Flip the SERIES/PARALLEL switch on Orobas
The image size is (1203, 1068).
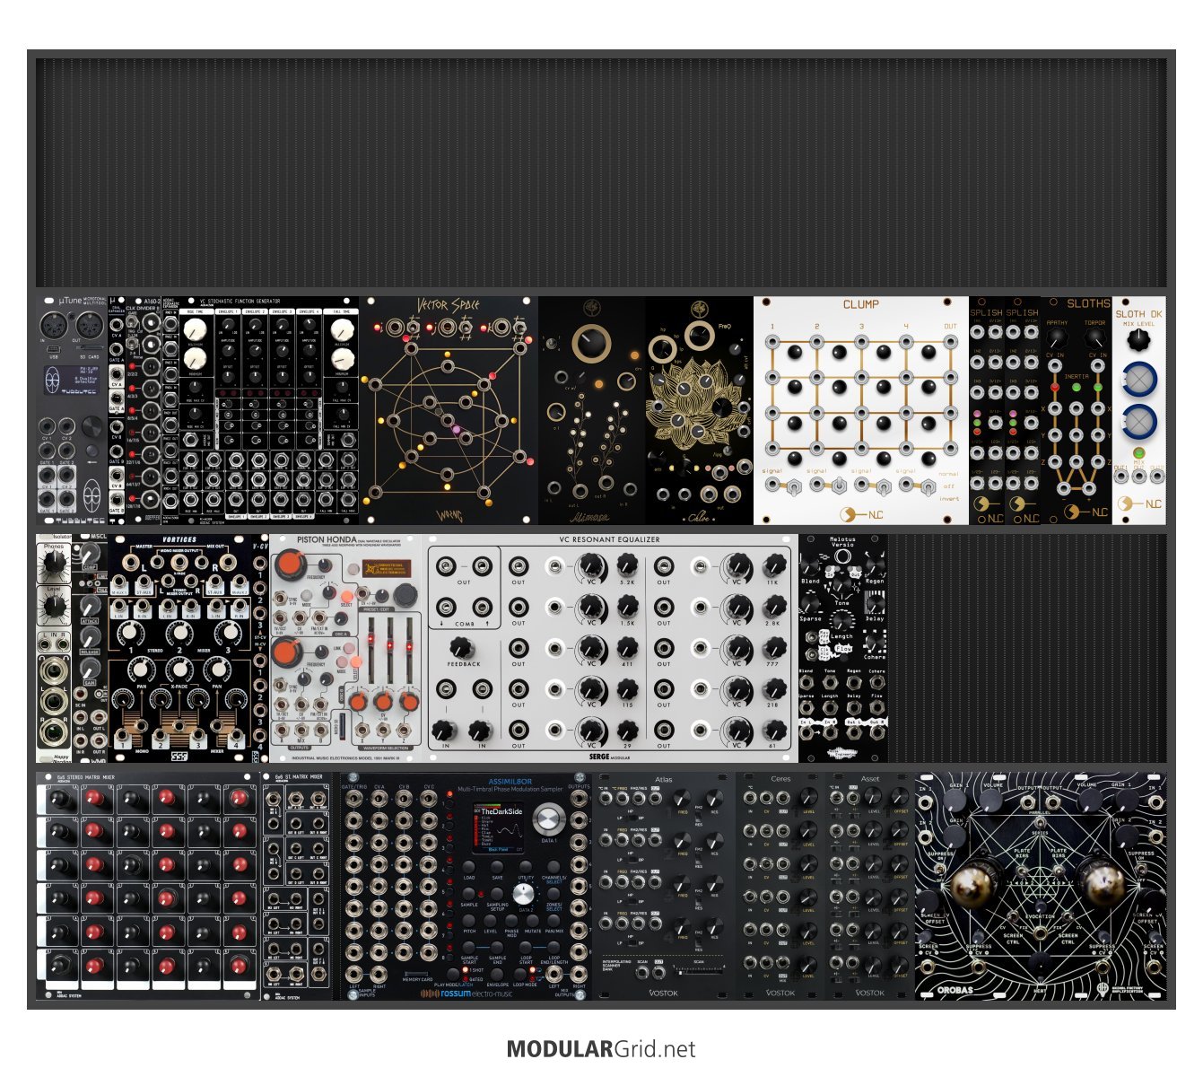1041,822
